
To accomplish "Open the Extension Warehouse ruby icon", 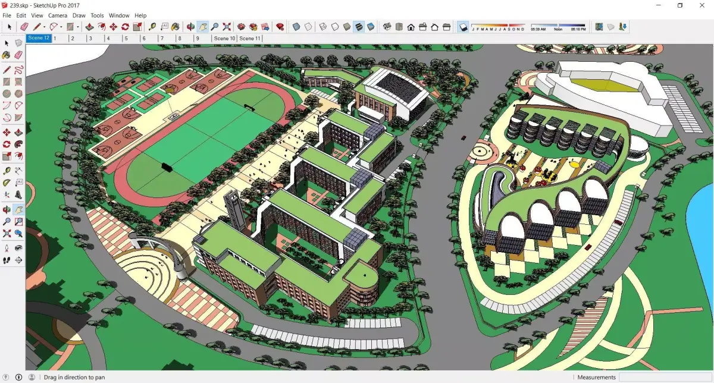I will tap(279, 27).
